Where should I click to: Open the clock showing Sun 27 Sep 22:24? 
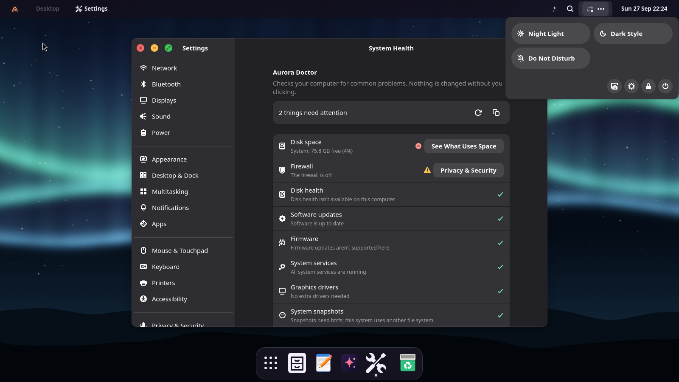coord(644,8)
